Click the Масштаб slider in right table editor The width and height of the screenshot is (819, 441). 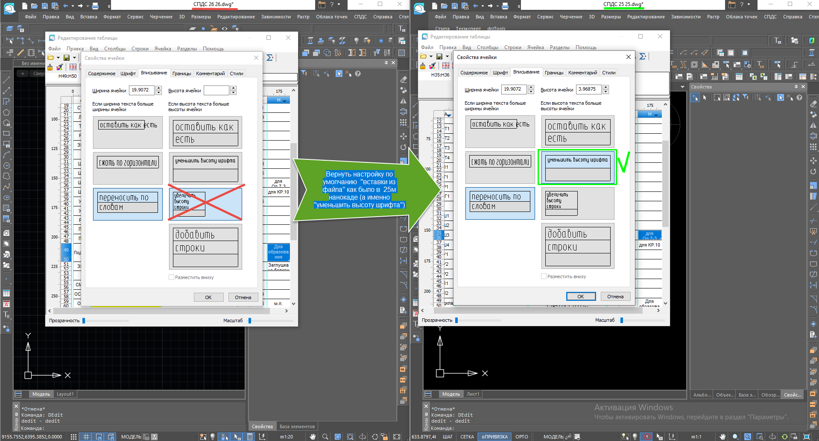tap(622, 320)
